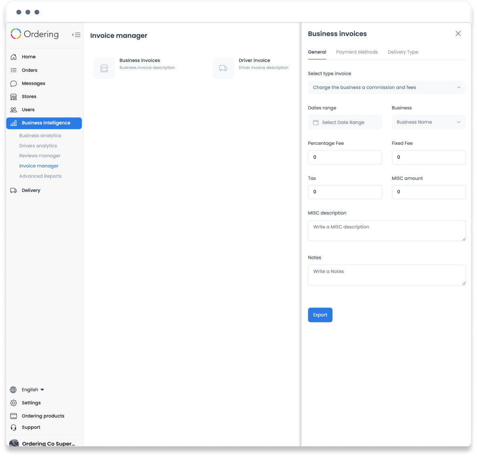The height and width of the screenshot is (456, 477).
Task: Switch to the General tab
Action: click(317, 52)
